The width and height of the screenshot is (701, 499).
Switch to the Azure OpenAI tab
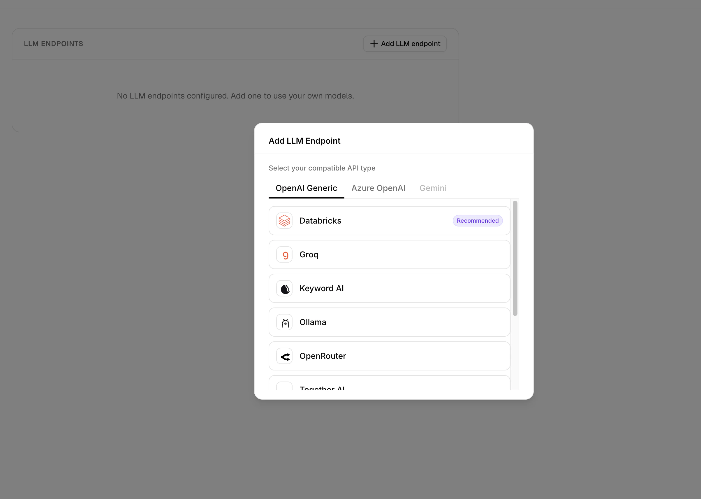[378, 188]
